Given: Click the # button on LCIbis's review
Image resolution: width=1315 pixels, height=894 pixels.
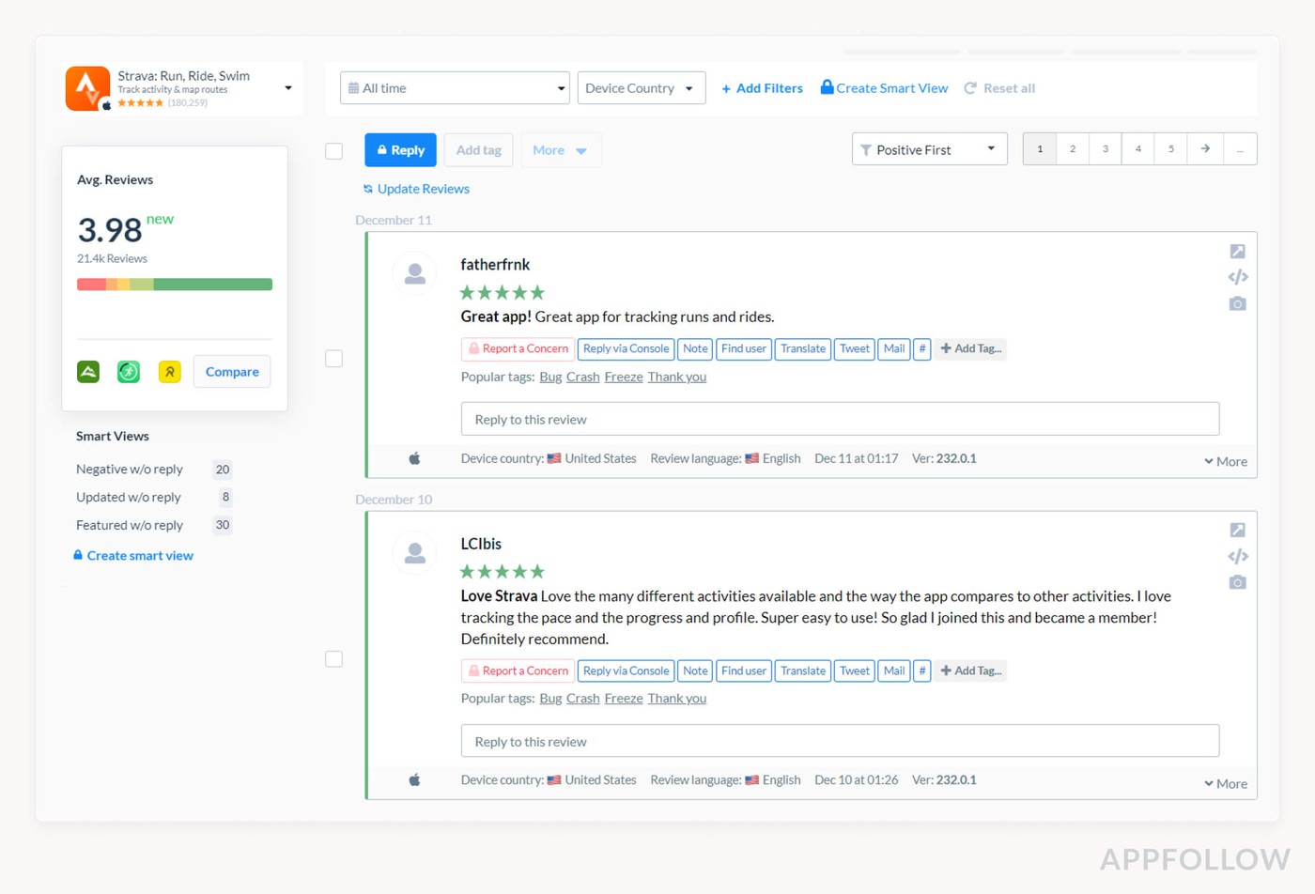Looking at the screenshot, I should (922, 670).
